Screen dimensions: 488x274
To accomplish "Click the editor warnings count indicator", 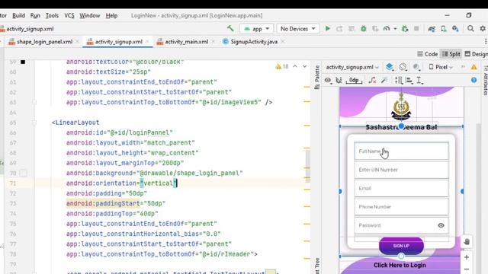I will point(282,66).
